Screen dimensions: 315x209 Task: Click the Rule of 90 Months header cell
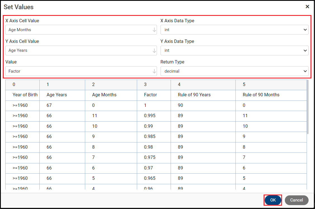(261, 95)
